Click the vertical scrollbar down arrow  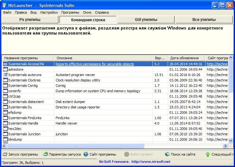(231, 140)
